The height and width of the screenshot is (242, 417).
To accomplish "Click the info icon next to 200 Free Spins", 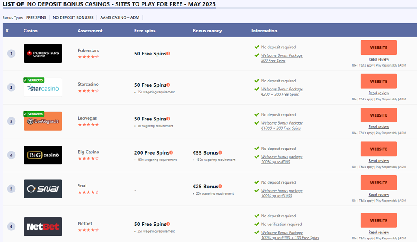I will [x=171, y=152].
